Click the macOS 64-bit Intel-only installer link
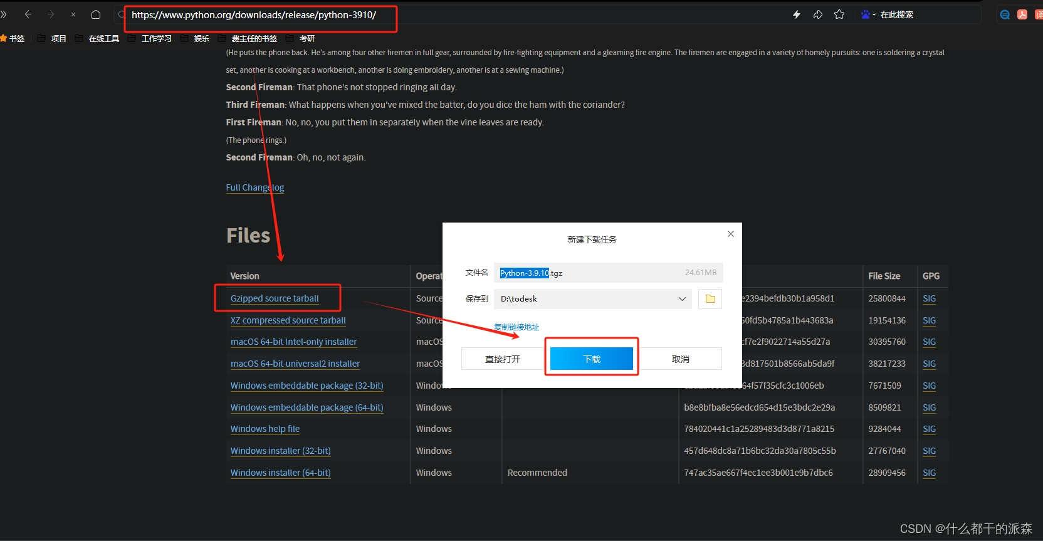Viewport: 1043px width, 541px height. [294, 342]
